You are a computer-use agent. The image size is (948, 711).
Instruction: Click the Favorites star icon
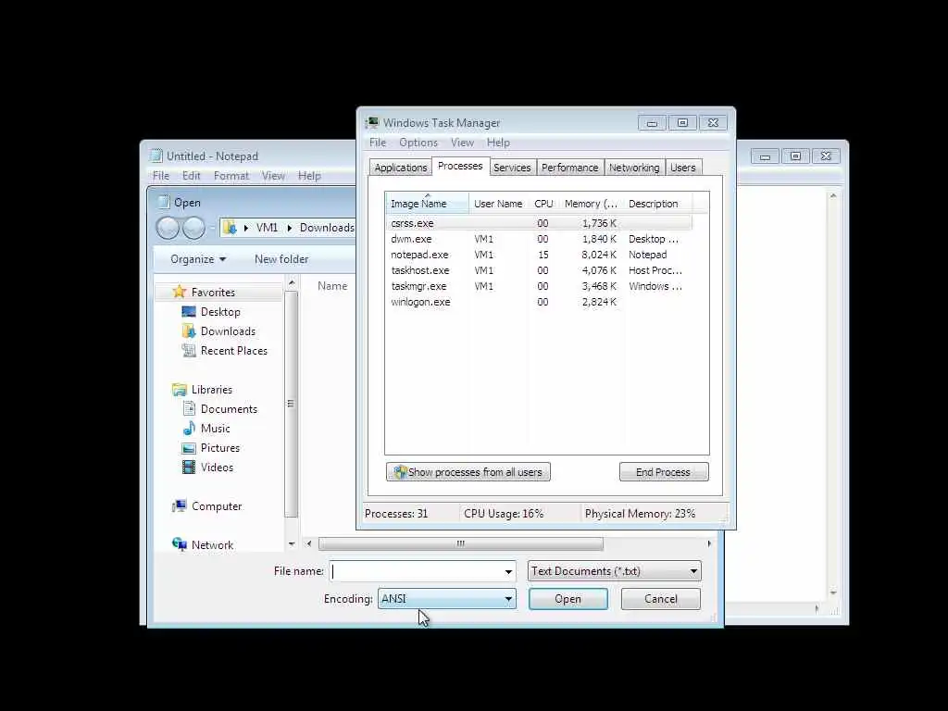pyautogui.click(x=179, y=292)
